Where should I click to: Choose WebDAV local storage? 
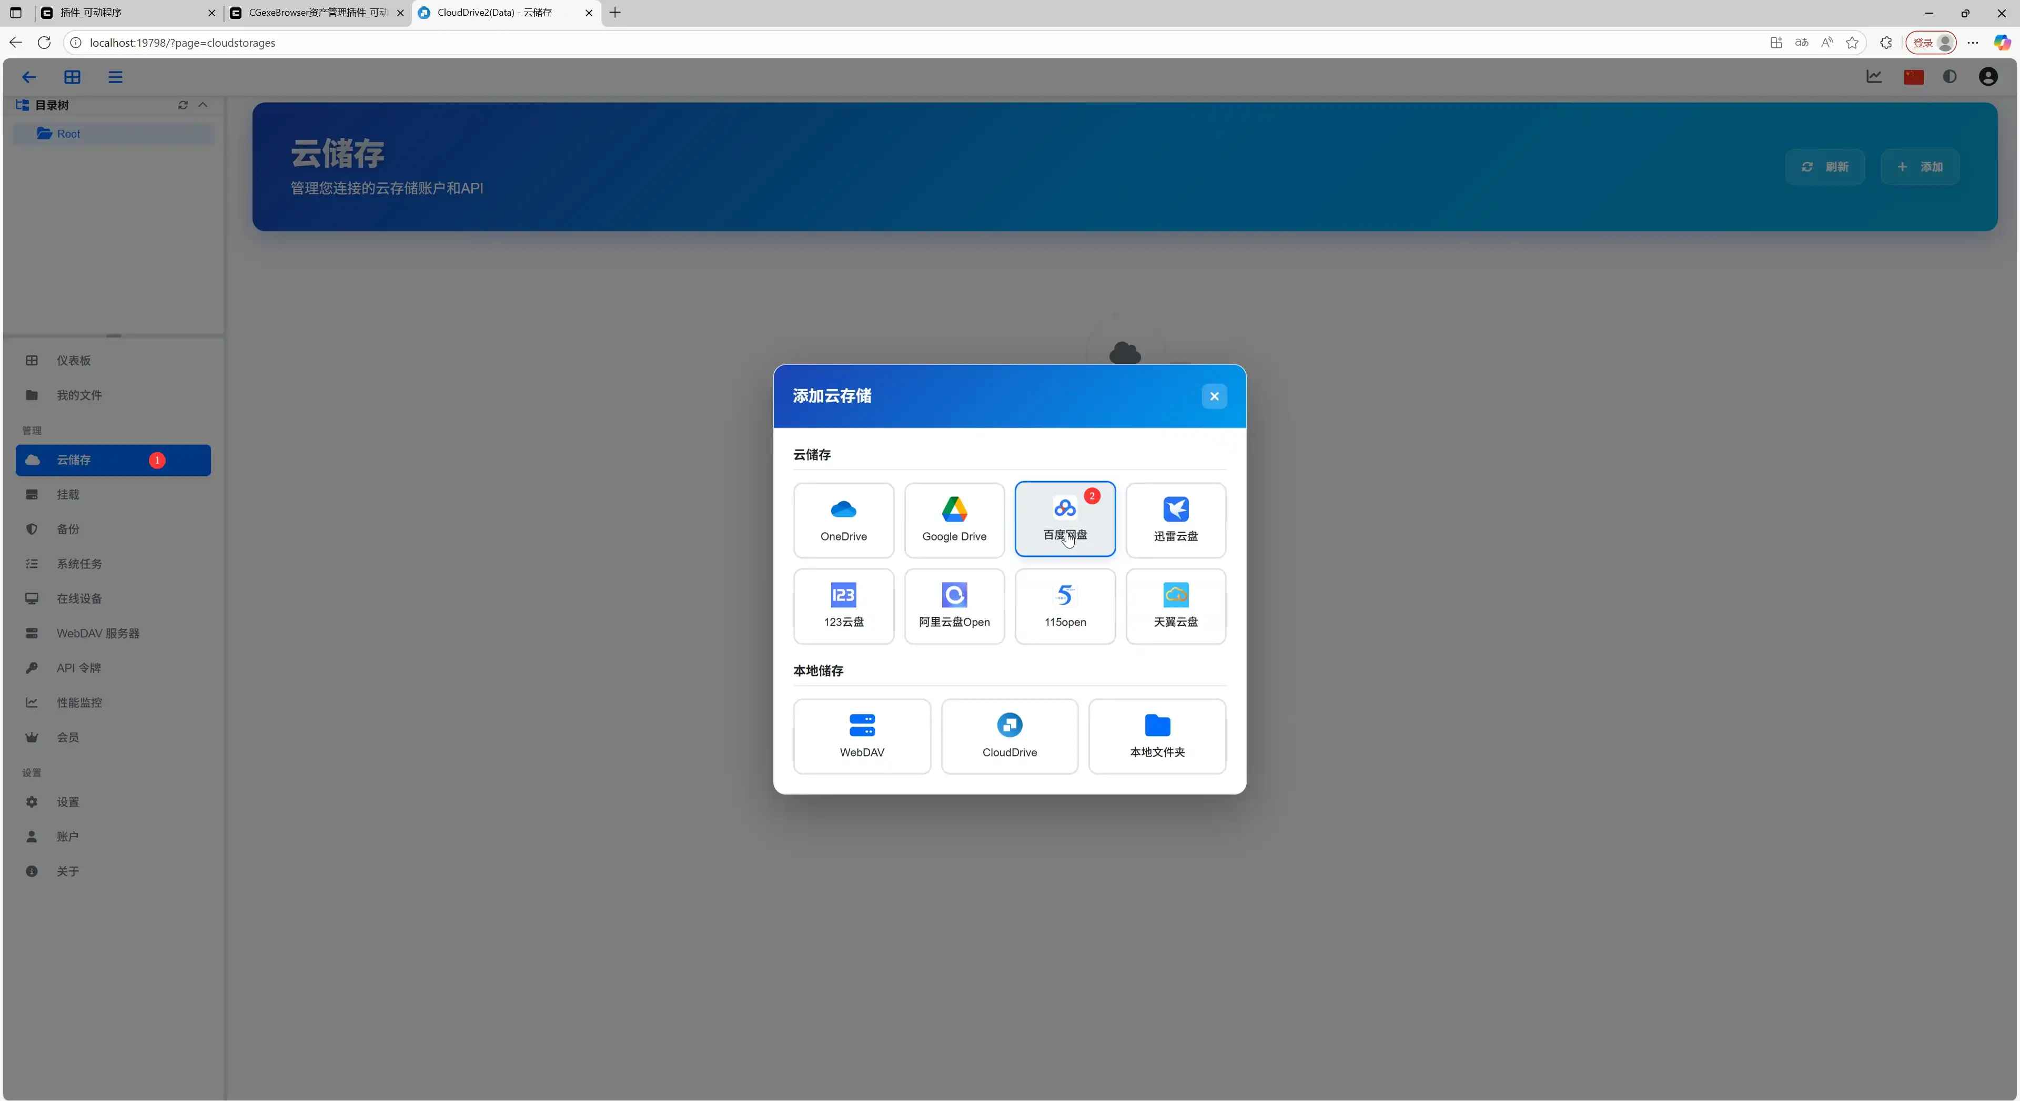click(x=862, y=736)
